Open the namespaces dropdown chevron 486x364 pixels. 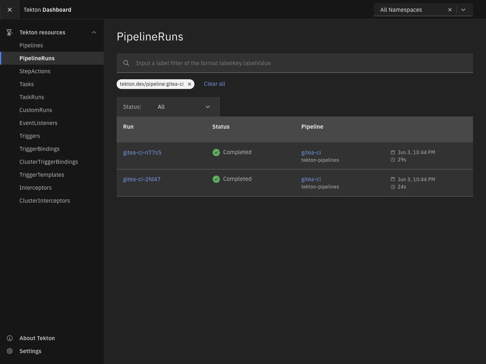click(463, 10)
